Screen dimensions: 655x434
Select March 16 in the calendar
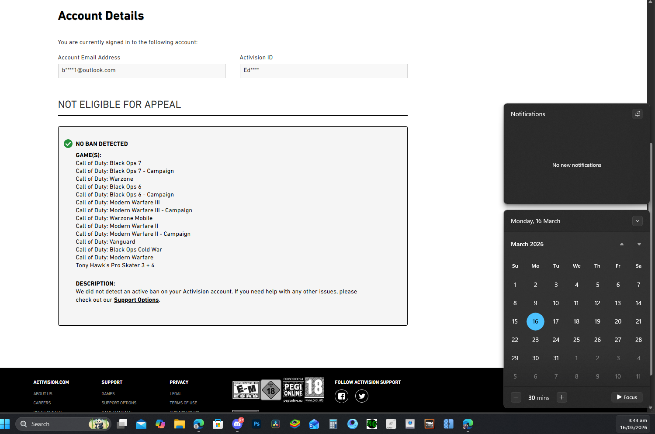point(535,321)
